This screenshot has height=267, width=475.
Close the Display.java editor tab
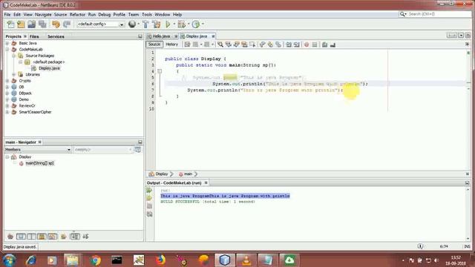click(213, 36)
